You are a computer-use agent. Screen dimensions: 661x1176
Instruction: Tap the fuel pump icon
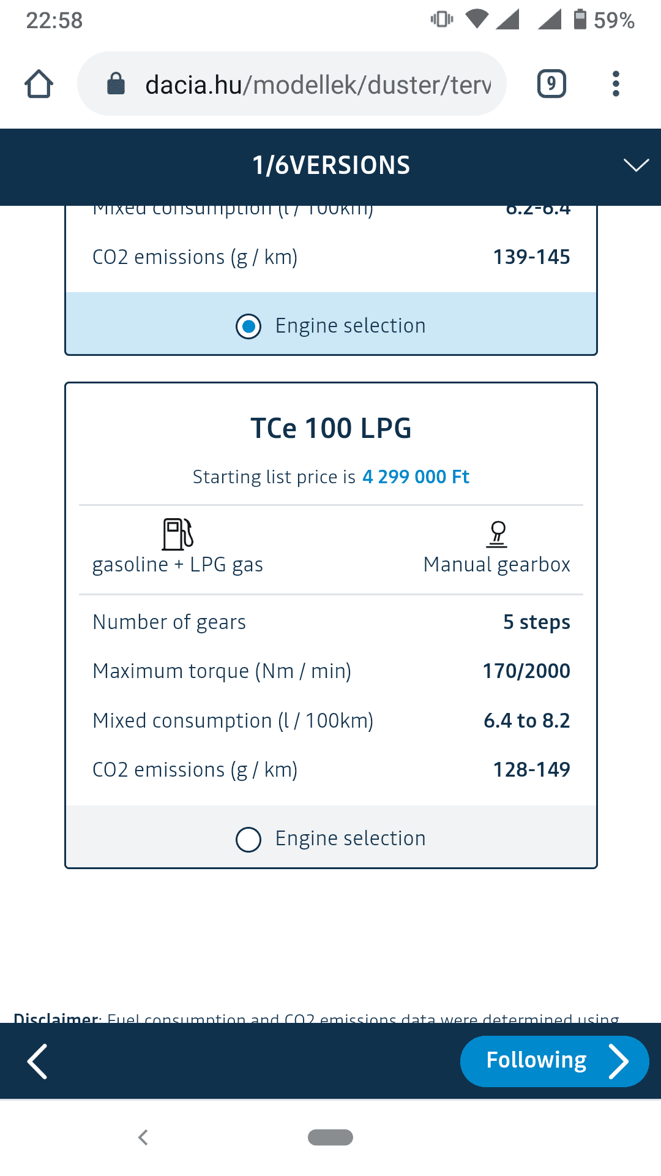click(177, 533)
